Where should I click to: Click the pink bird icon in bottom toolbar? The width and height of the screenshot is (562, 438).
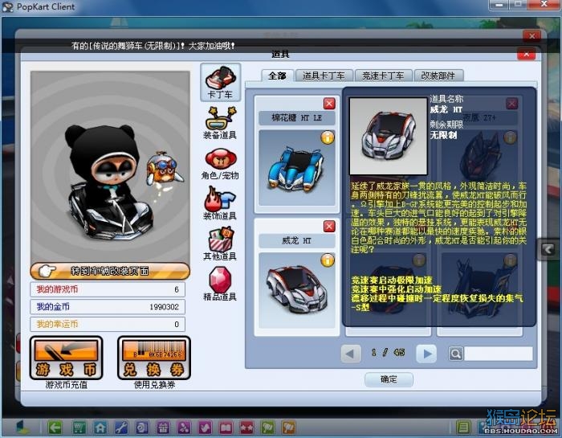(x=205, y=428)
